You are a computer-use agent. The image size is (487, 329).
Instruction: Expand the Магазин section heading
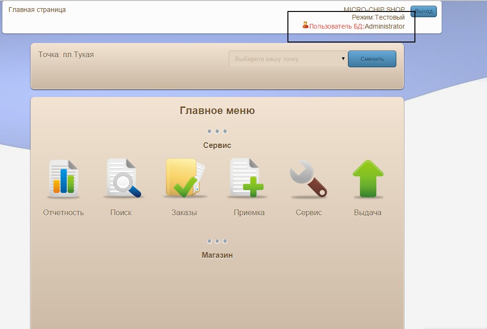point(217,255)
